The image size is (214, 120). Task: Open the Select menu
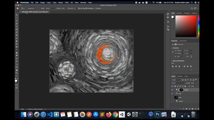pyautogui.click(x=61, y=2)
